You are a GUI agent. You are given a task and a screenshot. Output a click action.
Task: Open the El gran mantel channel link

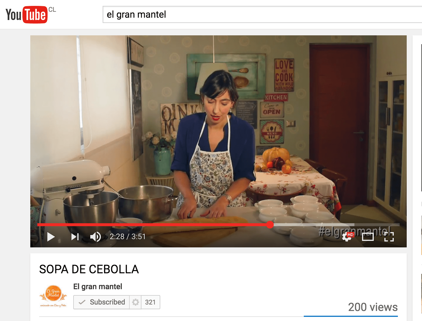(x=98, y=287)
